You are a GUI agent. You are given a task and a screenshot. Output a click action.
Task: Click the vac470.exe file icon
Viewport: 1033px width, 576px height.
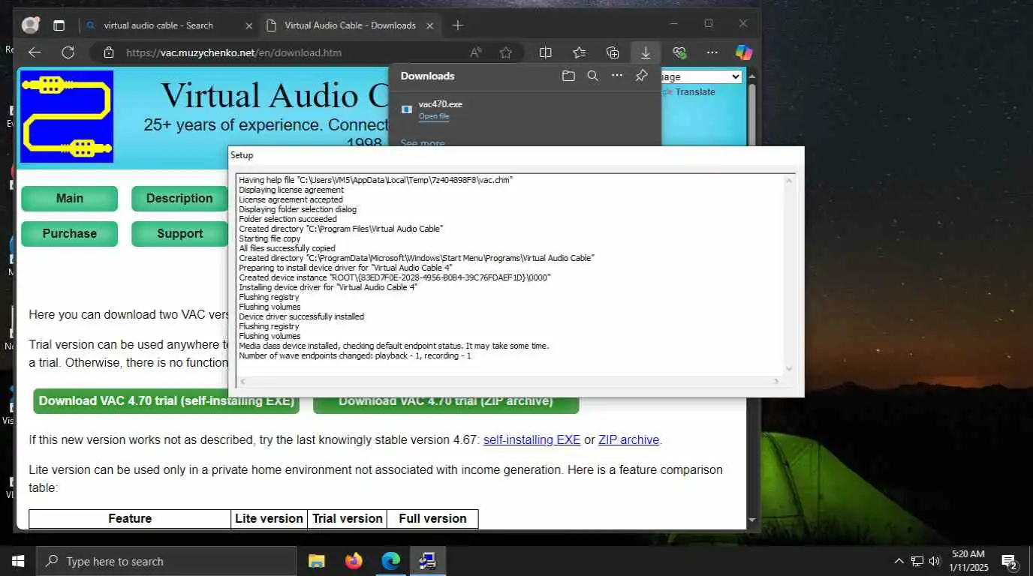click(x=406, y=109)
